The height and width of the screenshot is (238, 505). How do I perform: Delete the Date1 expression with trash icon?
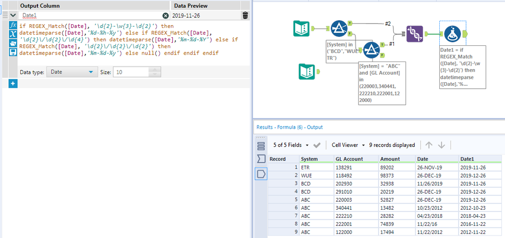tap(245, 16)
